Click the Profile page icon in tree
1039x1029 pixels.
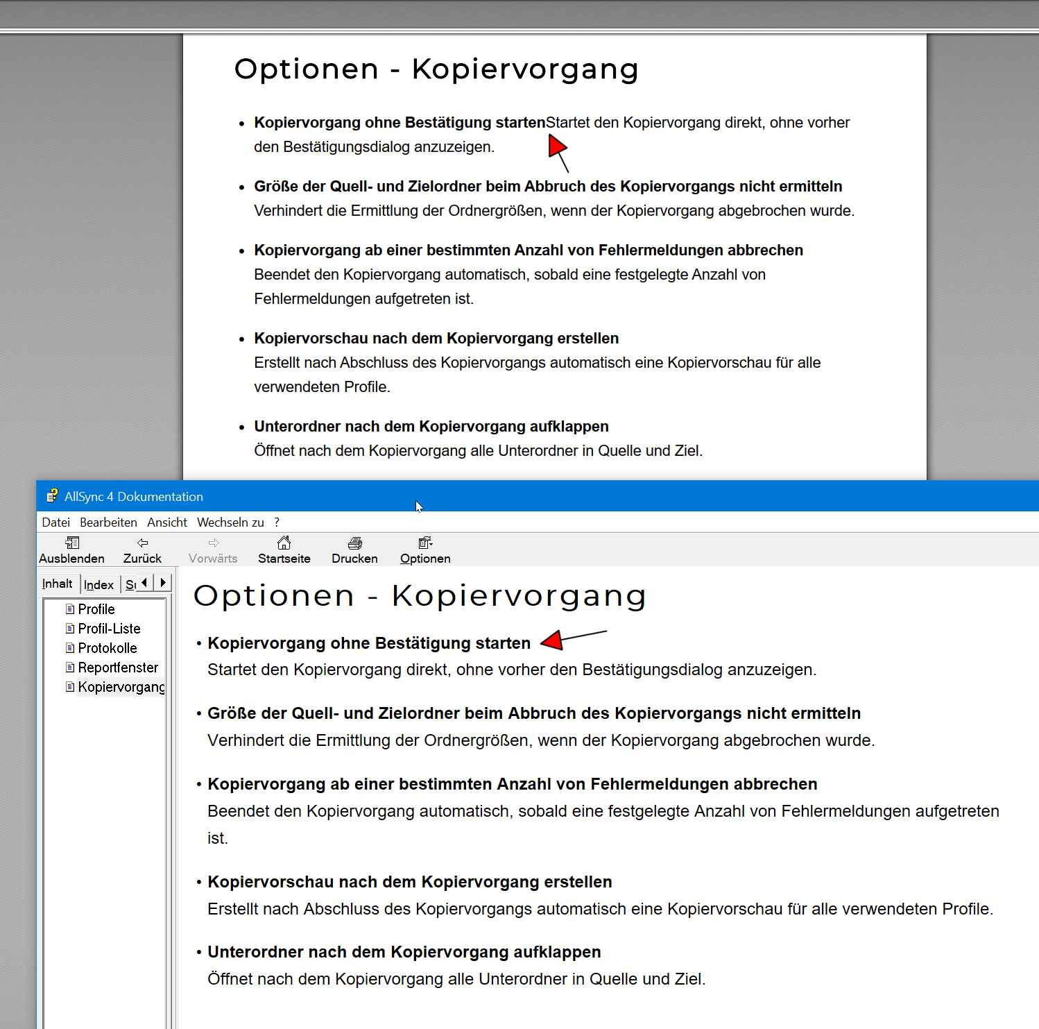[70, 609]
